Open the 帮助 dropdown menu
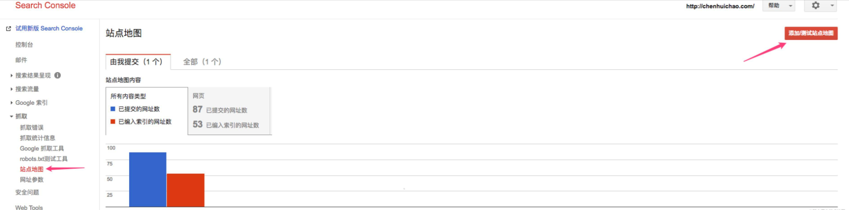This screenshot has height=210, width=849. [778, 6]
